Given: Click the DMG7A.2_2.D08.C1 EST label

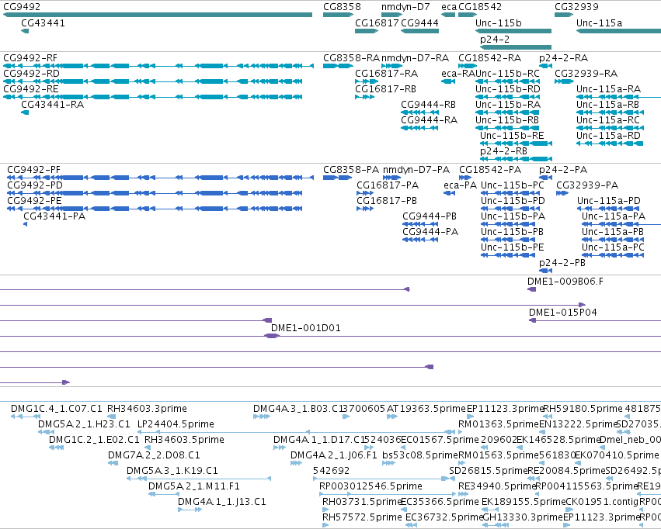Looking at the screenshot, I should tap(154, 455).
